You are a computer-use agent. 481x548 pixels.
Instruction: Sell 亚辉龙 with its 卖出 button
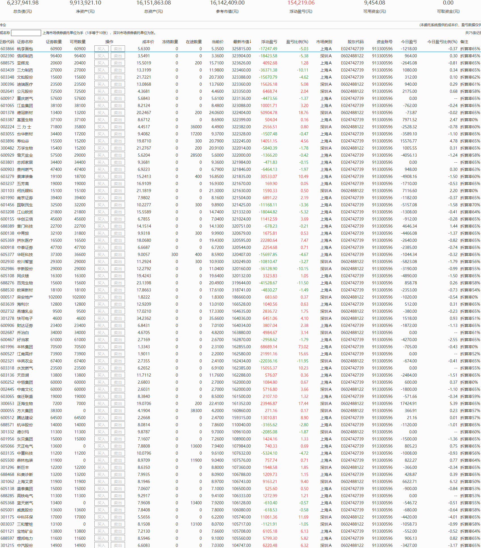pos(118,63)
